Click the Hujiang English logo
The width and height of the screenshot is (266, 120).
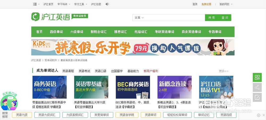[51, 17]
